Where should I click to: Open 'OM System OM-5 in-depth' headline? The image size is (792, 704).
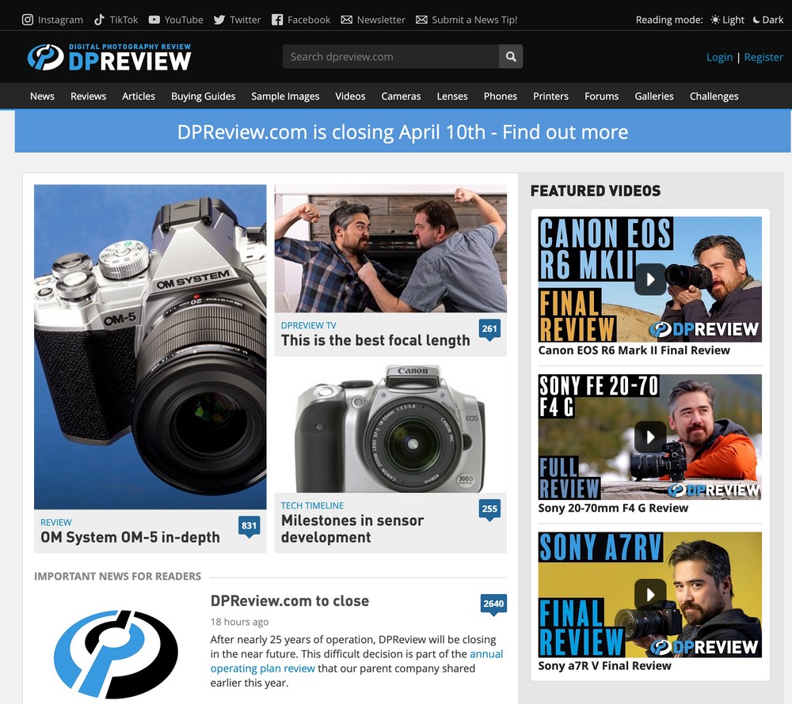point(131,537)
